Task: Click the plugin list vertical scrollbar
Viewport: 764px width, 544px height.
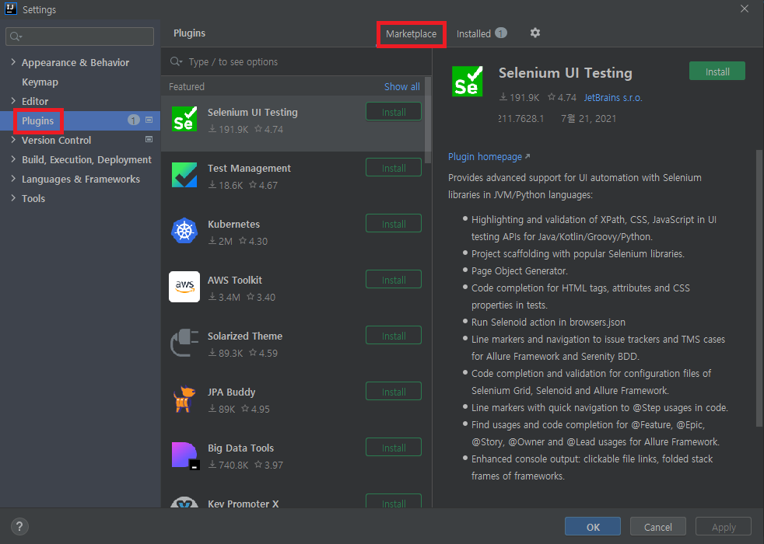Action: [x=428, y=120]
